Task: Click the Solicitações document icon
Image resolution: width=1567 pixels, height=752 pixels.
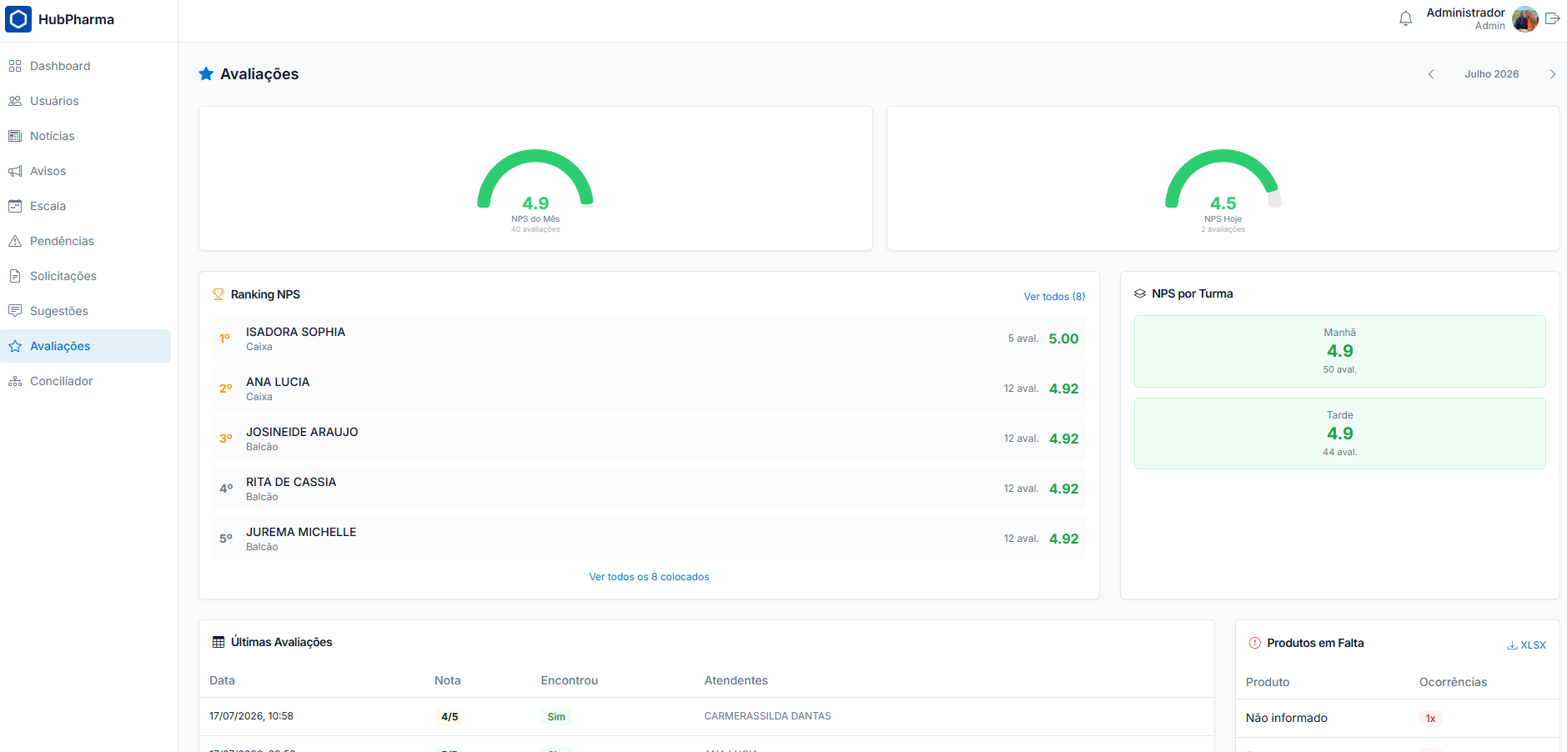Action: 15,276
